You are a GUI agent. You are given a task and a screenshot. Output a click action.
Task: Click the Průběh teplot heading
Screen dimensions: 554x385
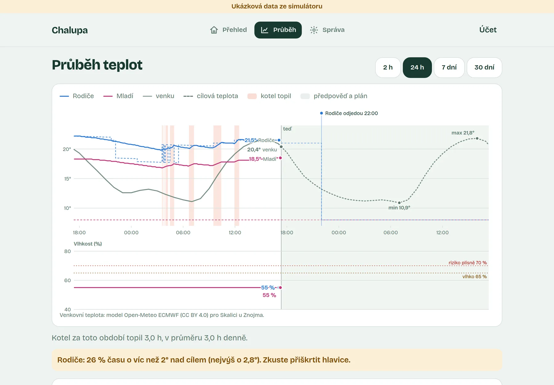pos(97,65)
